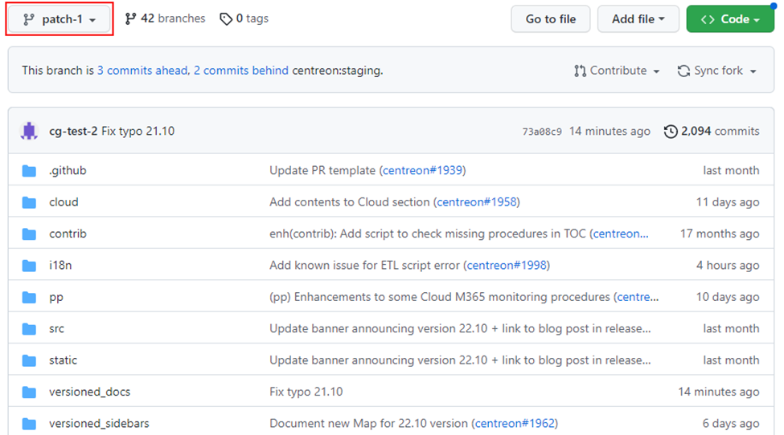This screenshot has height=435, width=784.
Task: Open the green Code dropdown
Action: pyautogui.click(x=729, y=19)
